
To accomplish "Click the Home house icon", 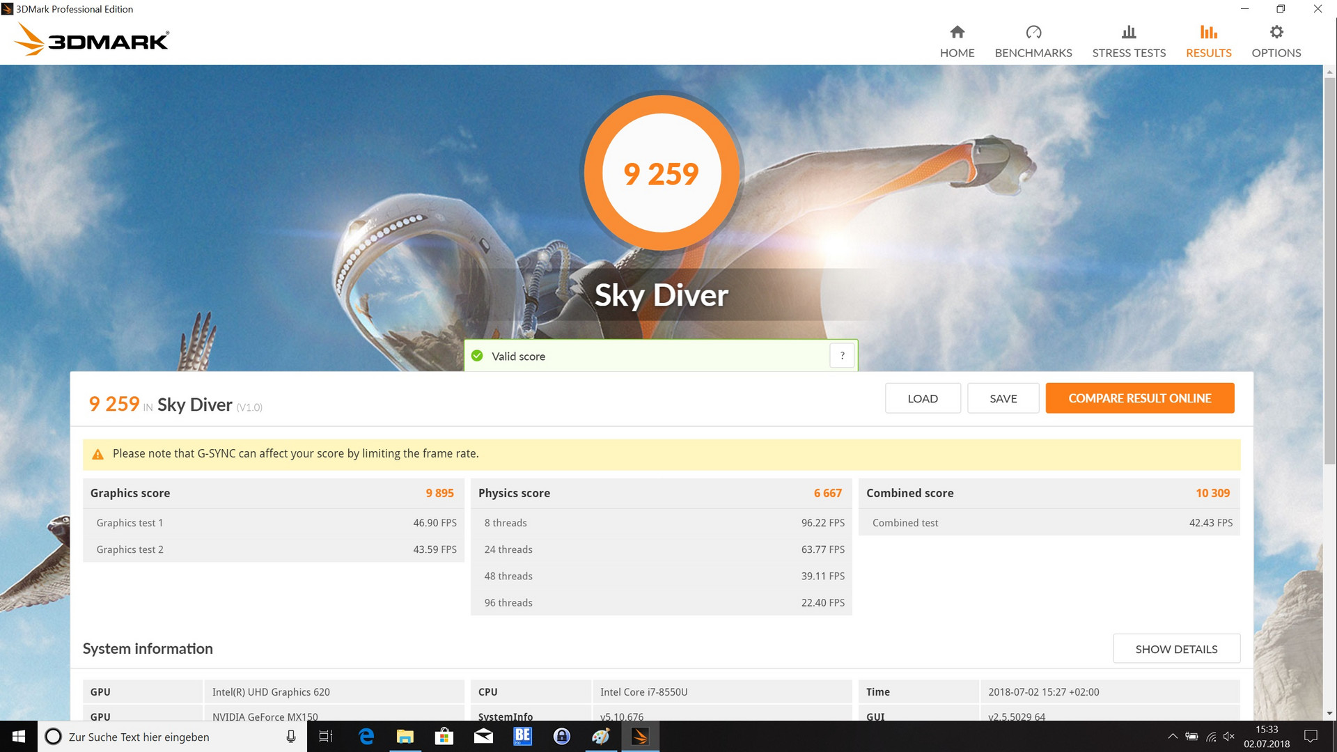I will [957, 32].
